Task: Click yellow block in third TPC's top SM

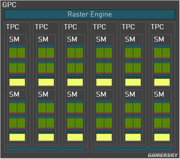Action: pos(75,82)
